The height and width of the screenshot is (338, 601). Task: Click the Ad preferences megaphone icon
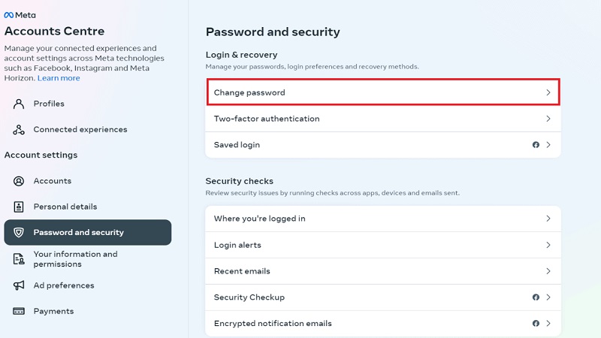[x=19, y=285]
